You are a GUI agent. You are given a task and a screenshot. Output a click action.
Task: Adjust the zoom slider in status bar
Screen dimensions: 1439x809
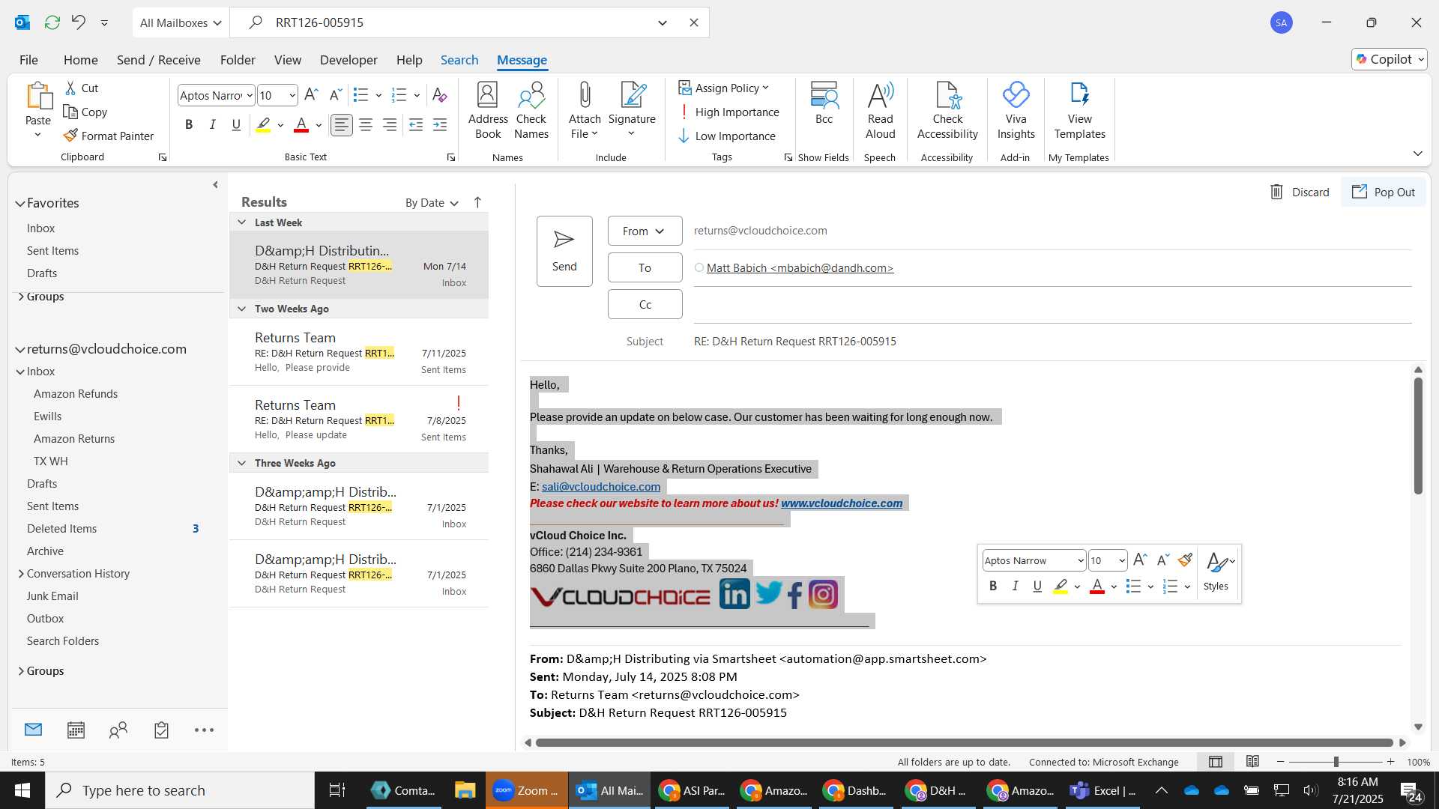(1336, 762)
